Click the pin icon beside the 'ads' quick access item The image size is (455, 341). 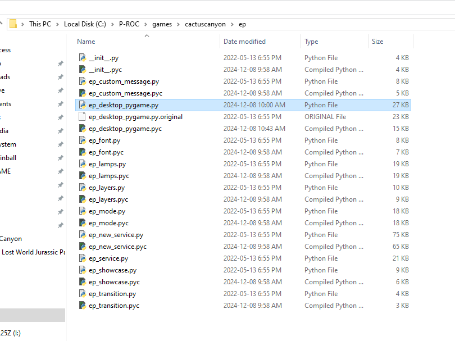60,77
